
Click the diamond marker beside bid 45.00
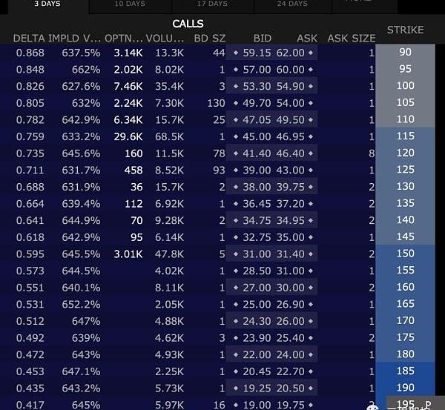236,137
